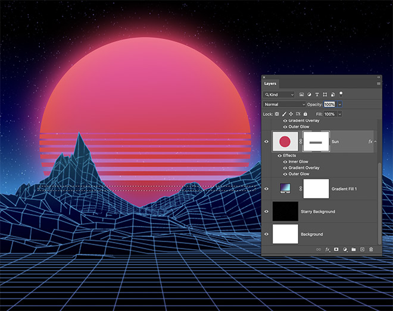Click the lock all padlock icon
The height and width of the screenshot is (311, 393).
(x=305, y=114)
